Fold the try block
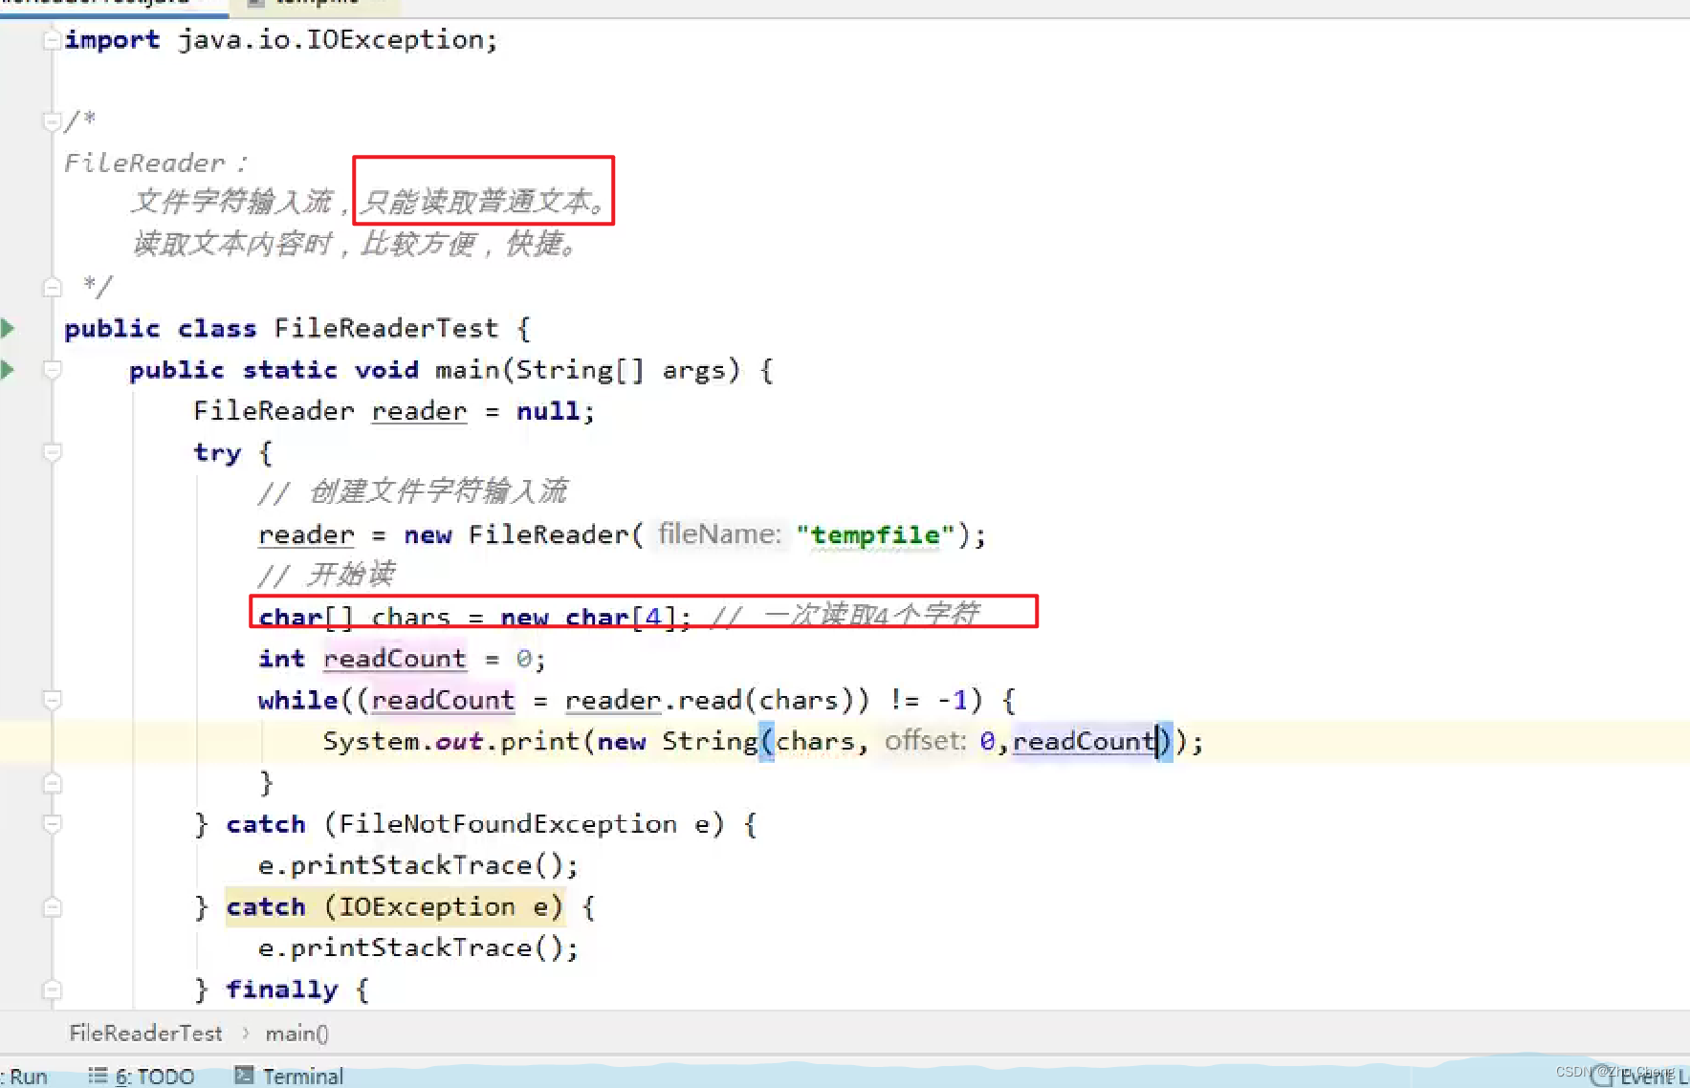The width and height of the screenshot is (1690, 1088). [x=53, y=452]
